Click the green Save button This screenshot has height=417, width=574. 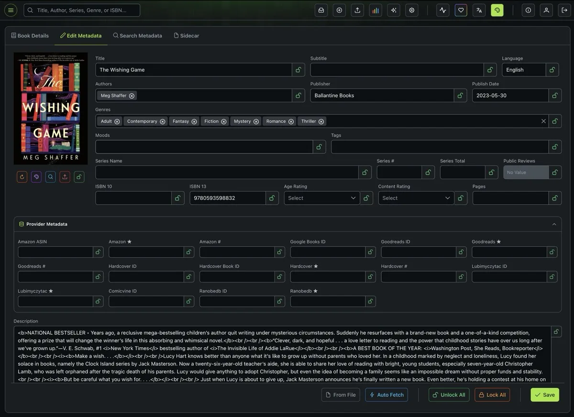pyautogui.click(x=545, y=395)
